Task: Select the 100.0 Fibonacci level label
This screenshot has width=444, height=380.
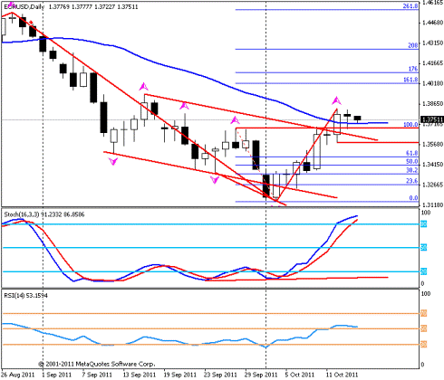Action: (x=410, y=124)
